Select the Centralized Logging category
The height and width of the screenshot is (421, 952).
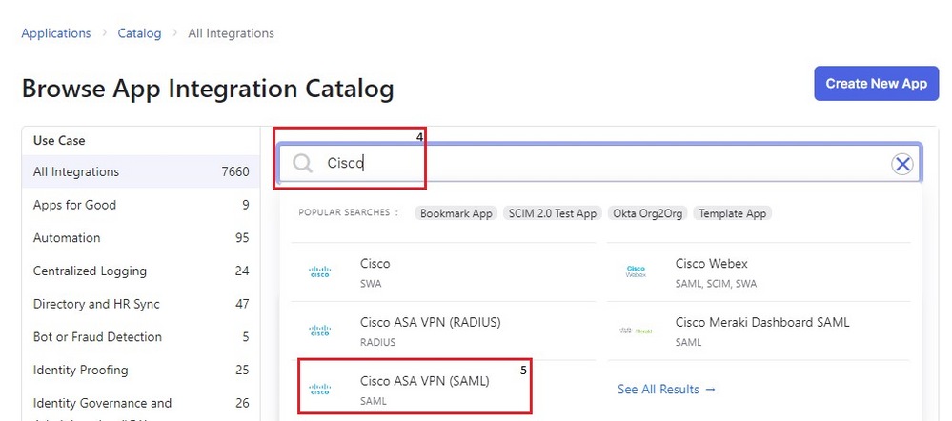[90, 271]
